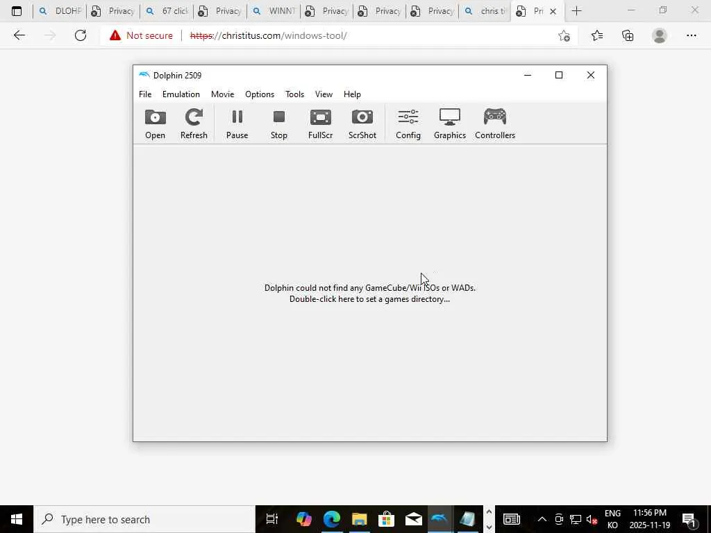Open the Emulation menu

pyautogui.click(x=181, y=94)
